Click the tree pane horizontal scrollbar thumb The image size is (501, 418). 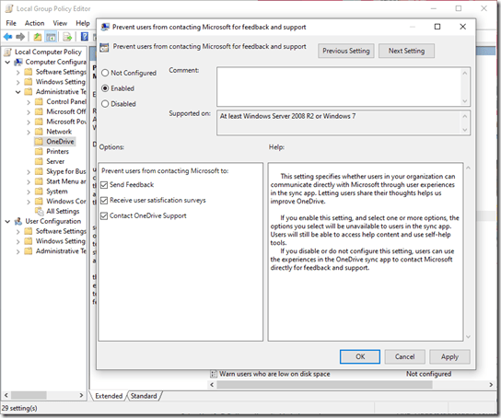(x=29, y=395)
